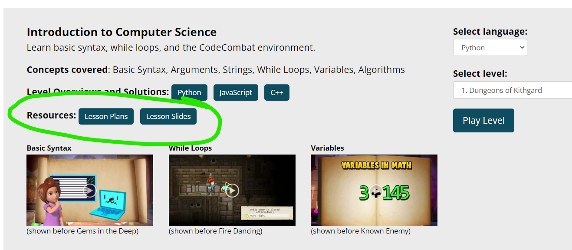Image resolution: width=572 pixels, height=250 pixels.
Task: Open the Lesson Slides resource
Action: [x=168, y=116]
